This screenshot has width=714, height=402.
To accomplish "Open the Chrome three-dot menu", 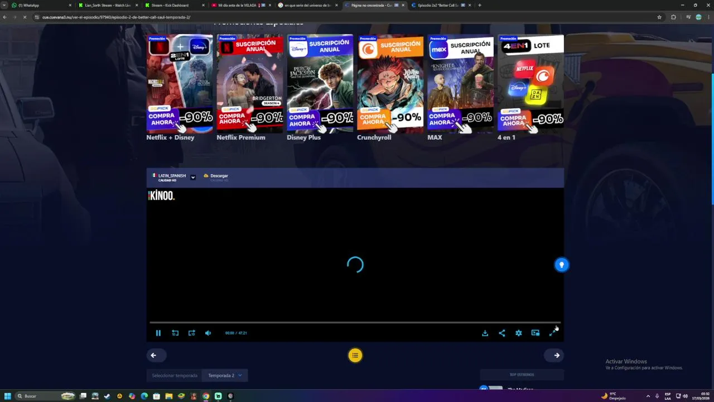I will 708,17.
